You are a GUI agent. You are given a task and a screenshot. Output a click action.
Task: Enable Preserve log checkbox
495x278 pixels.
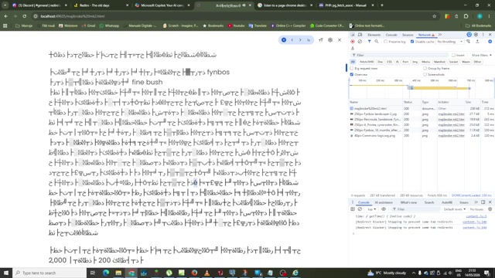click(386, 42)
